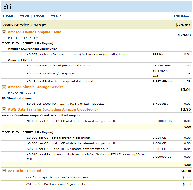Click the $0.01 S3 subtotal
The height and width of the screenshot is (190, 193).
186,90
